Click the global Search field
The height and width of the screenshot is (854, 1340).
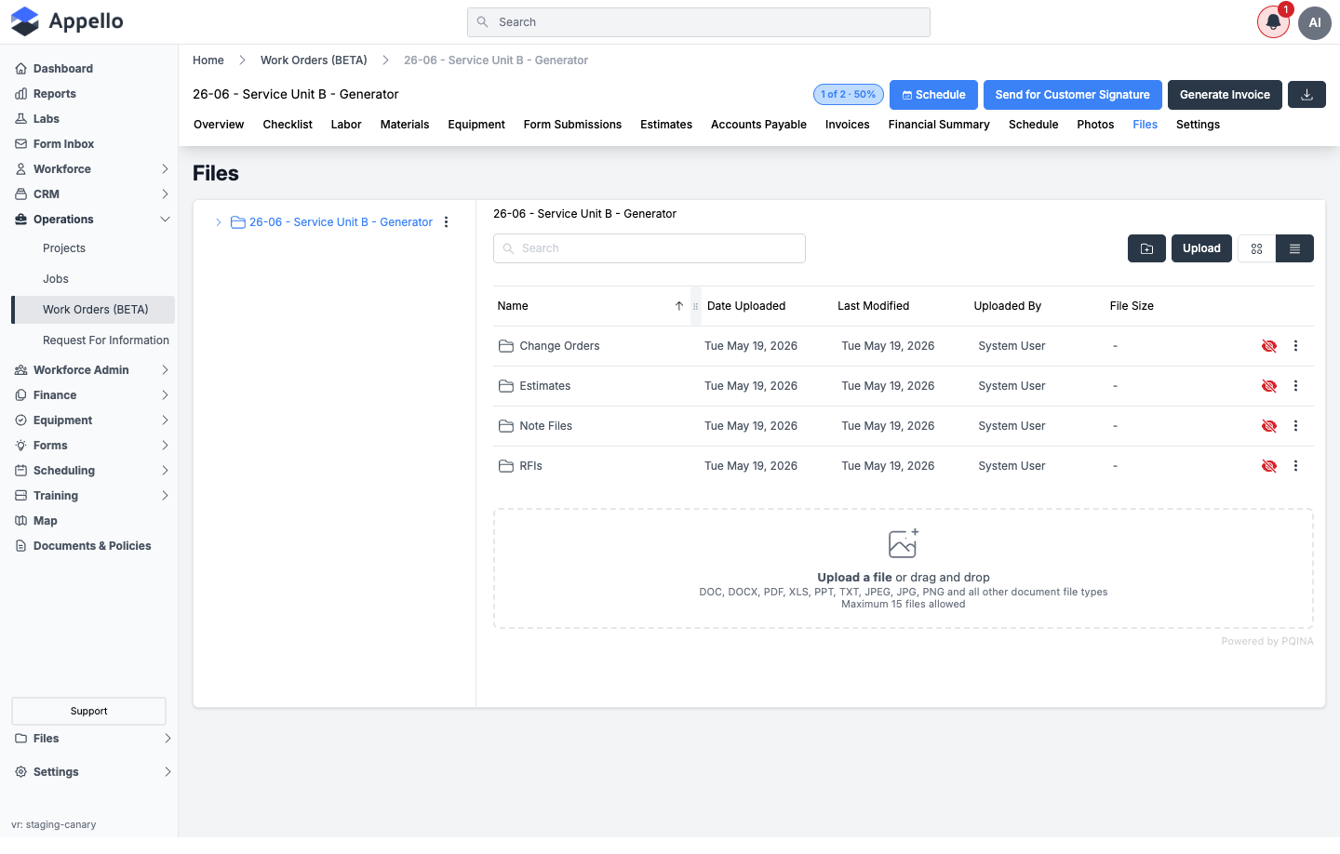click(699, 22)
